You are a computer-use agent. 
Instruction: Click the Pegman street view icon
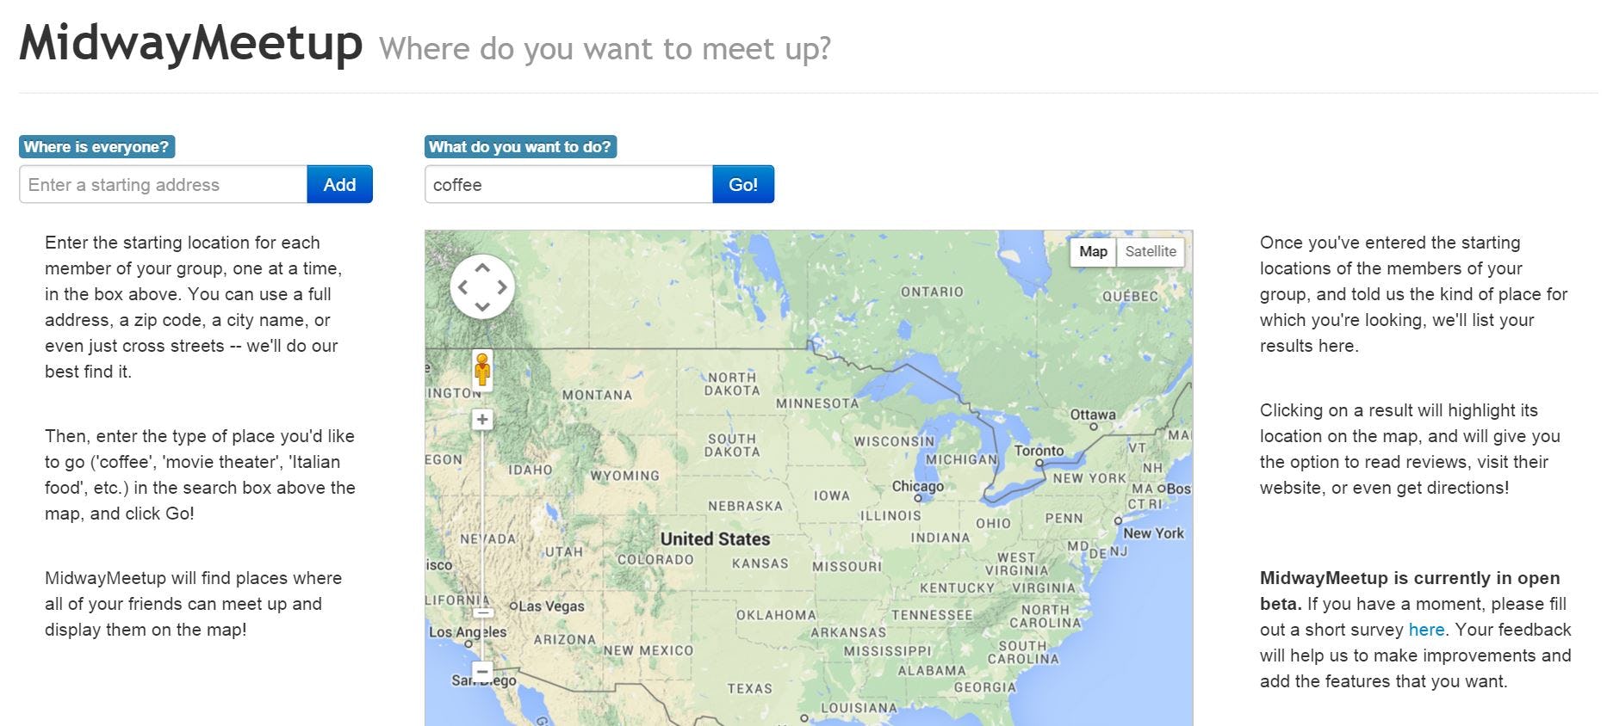point(483,370)
